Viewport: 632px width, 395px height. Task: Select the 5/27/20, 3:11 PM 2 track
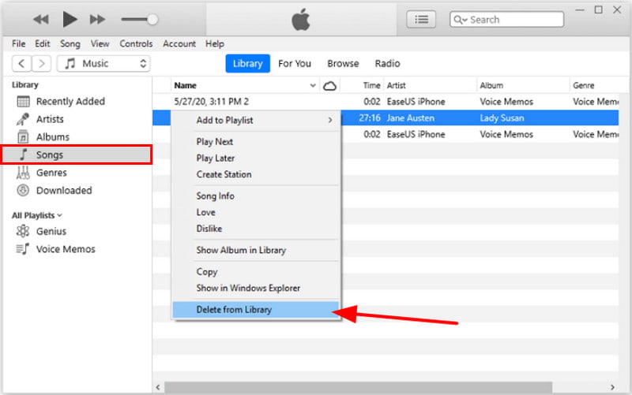211,102
